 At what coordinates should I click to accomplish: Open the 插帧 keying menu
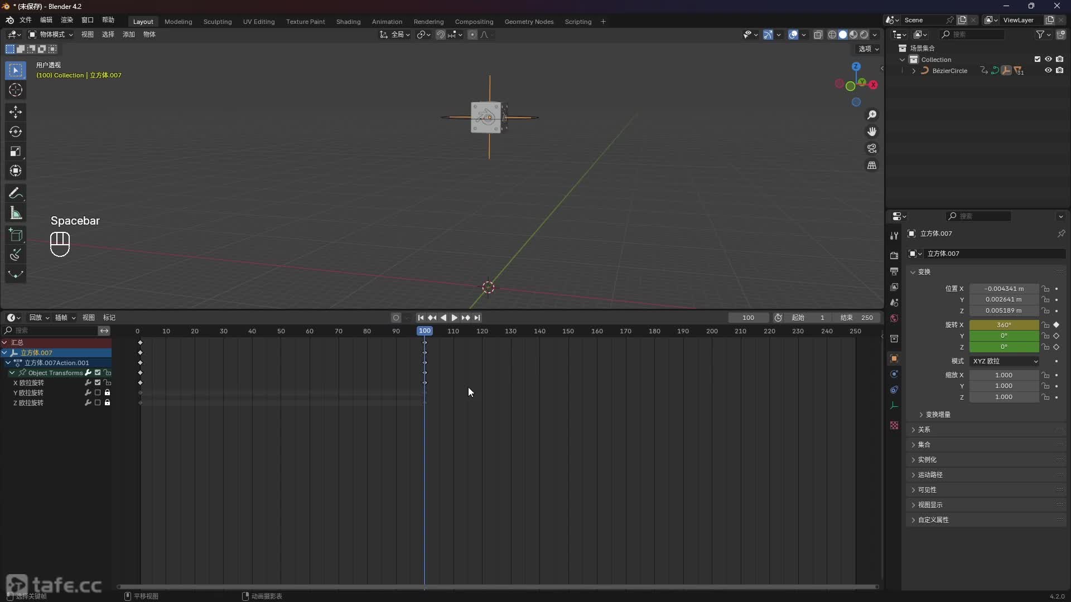pyautogui.click(x=65, y=318)
